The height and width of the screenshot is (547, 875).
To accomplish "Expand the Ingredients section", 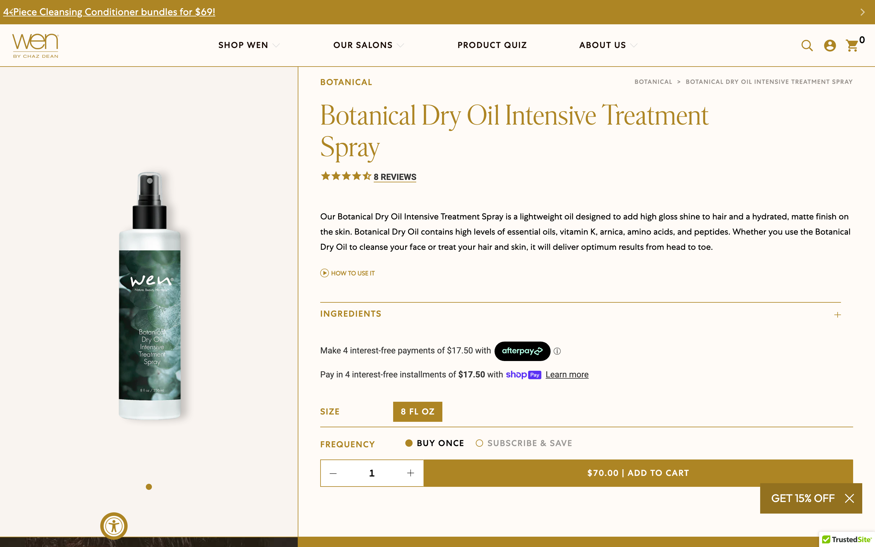I will (x=837, y=315).
